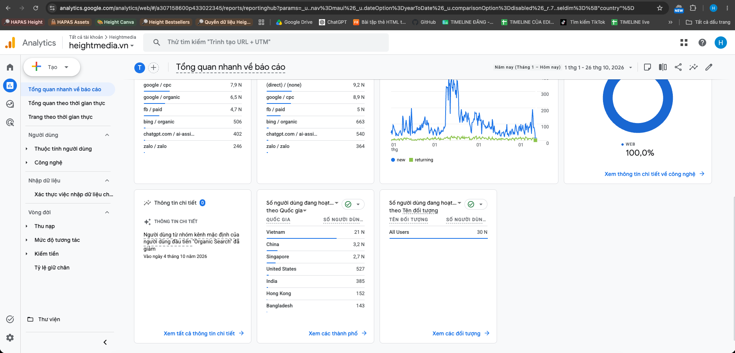Open the status dropdown on Quốc gia card

pos(353,204)
